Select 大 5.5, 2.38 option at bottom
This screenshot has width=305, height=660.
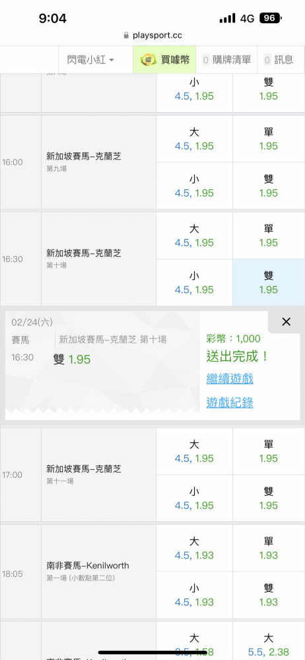pyautogui.click(x=269, y=645)
